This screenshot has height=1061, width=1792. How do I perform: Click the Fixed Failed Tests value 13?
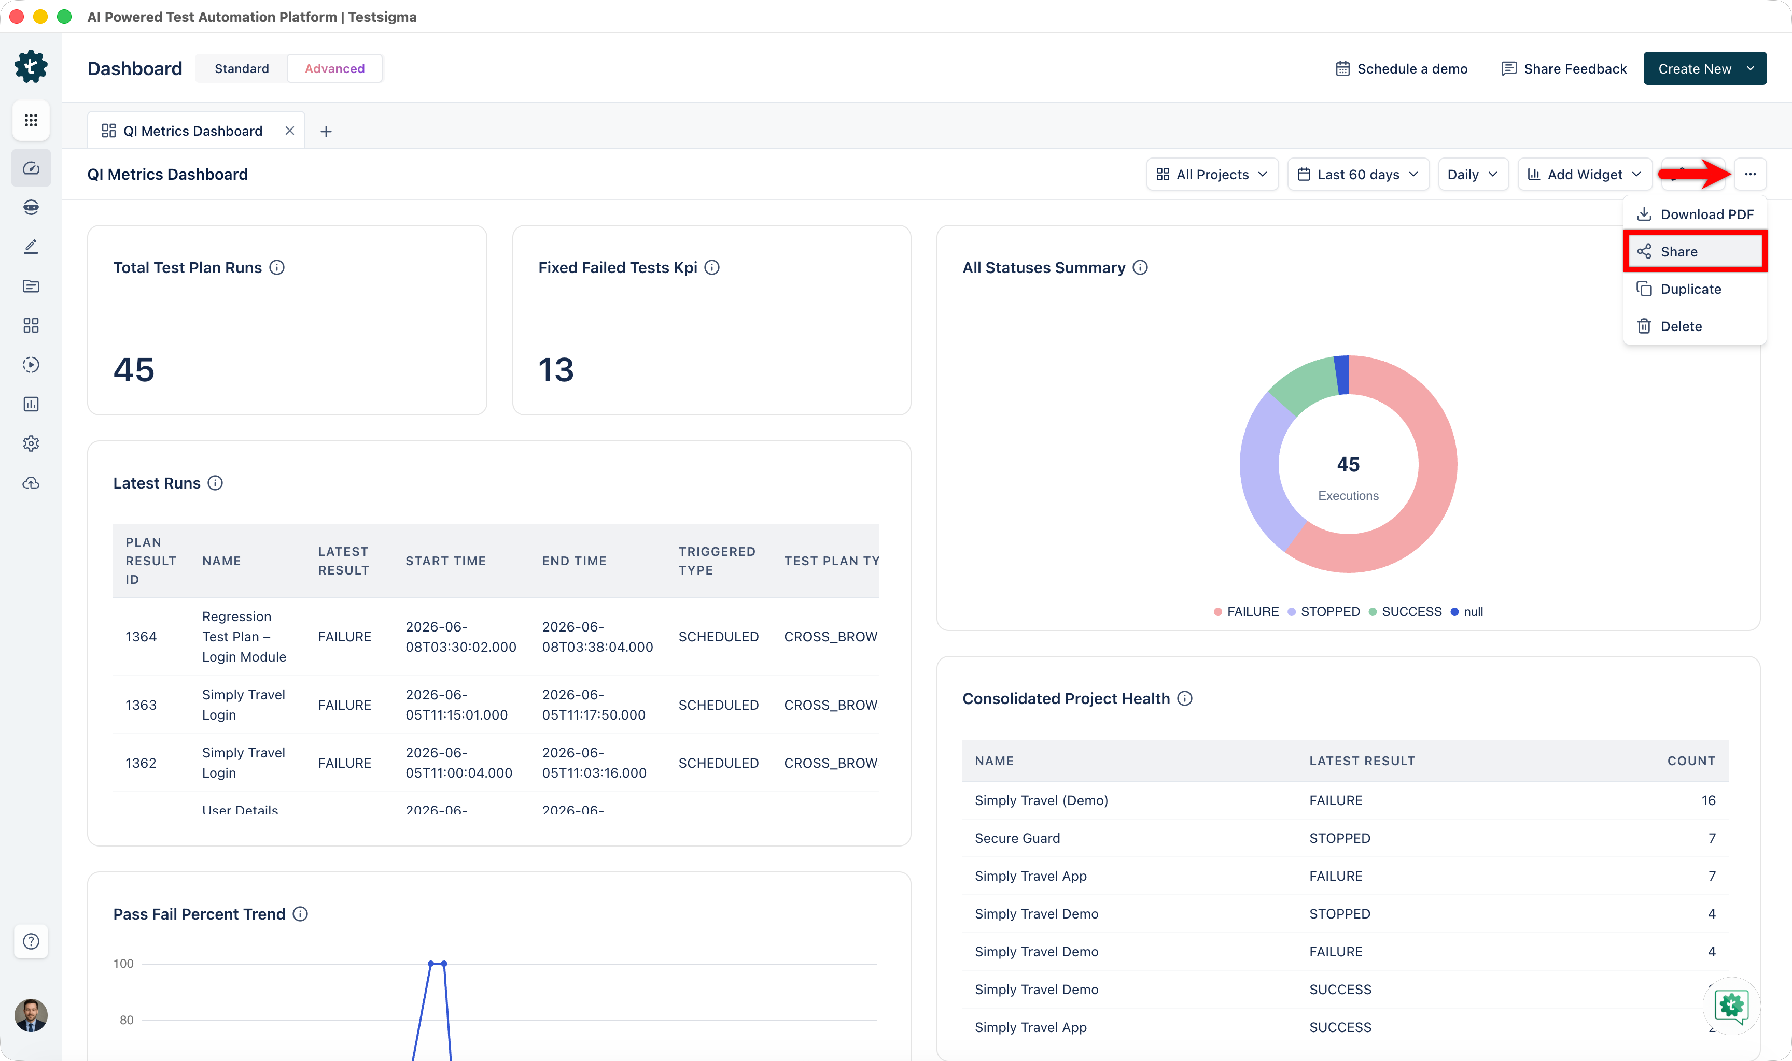coord(556,369)
